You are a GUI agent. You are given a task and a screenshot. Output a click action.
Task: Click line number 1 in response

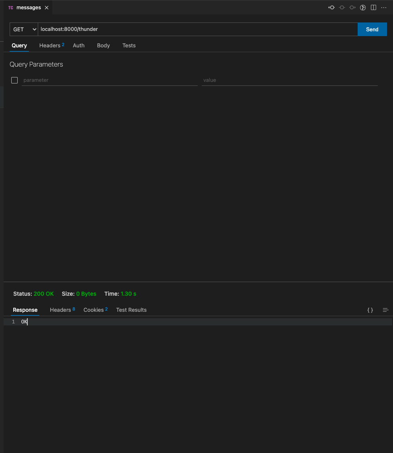13,322
